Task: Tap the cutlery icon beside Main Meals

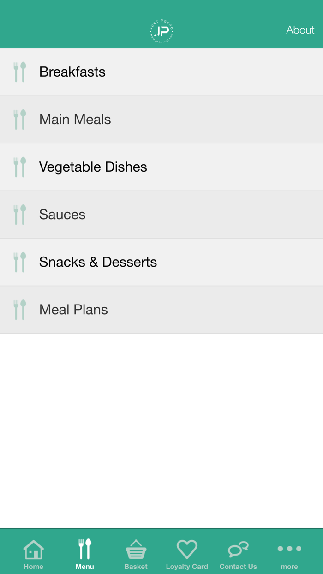Action: (x=20, y=120)
